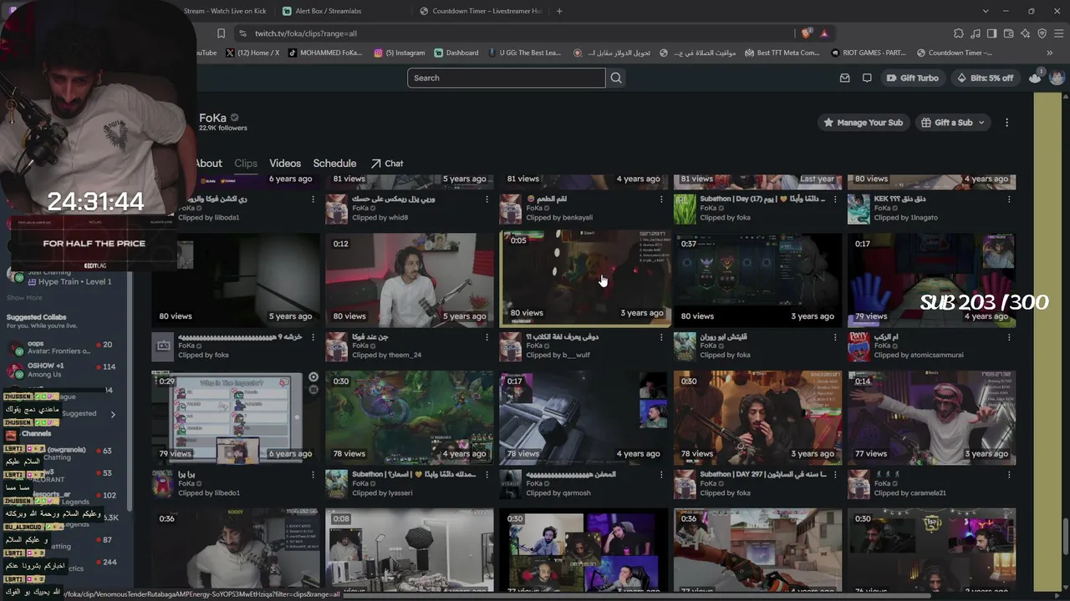This screenshot has width=1070, height=601.
Task: Open the MOHAMMED FoKa TikTok bookmark
Action: pos(325,53)
